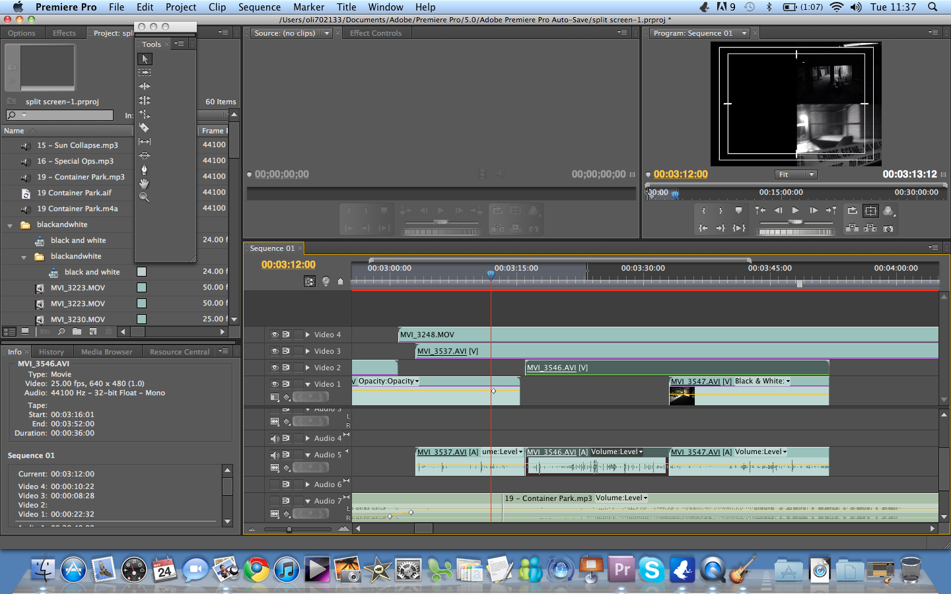Screen dimensions: 951x594
Task: Select the Razor tool
Action: [x=145, y=128]
